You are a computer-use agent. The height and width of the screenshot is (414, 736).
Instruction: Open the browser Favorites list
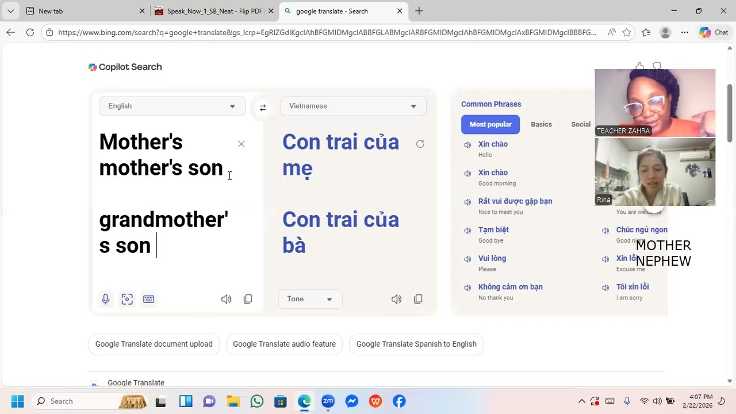tap(646, 33)
